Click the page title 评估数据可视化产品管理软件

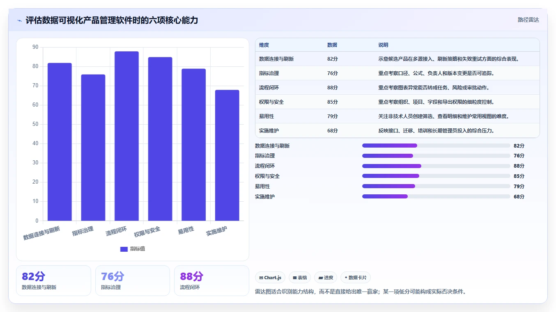tap(112, 20)
